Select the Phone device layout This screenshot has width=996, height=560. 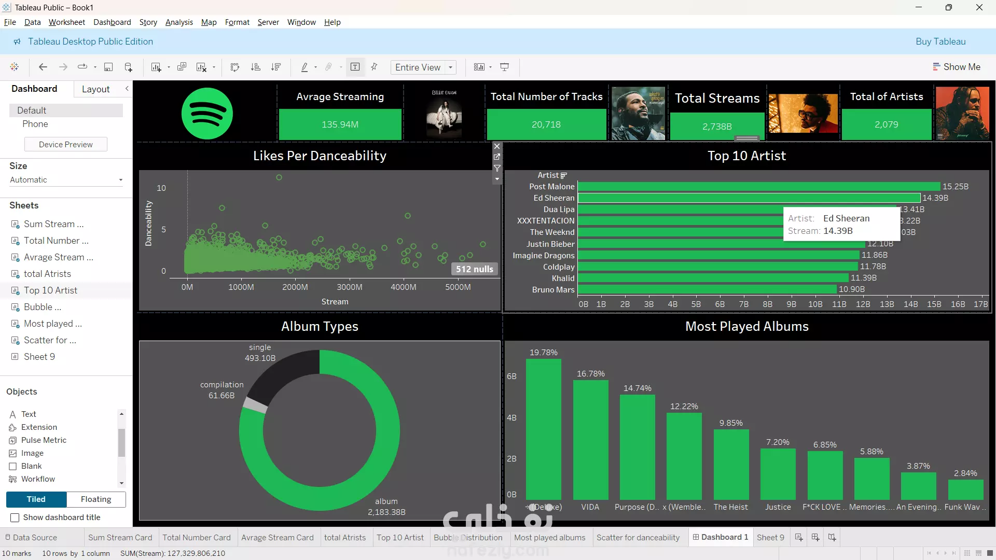(35, 124)
